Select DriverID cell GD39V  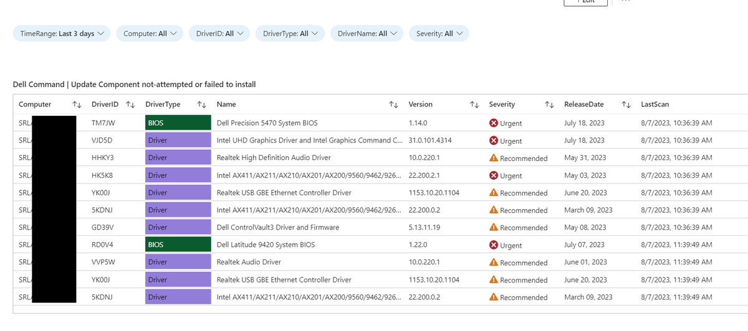click(x=103, y=228)
